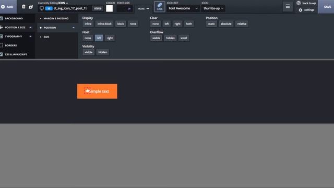Open the thumbs-up icon dropdown

tap(213, 8)
